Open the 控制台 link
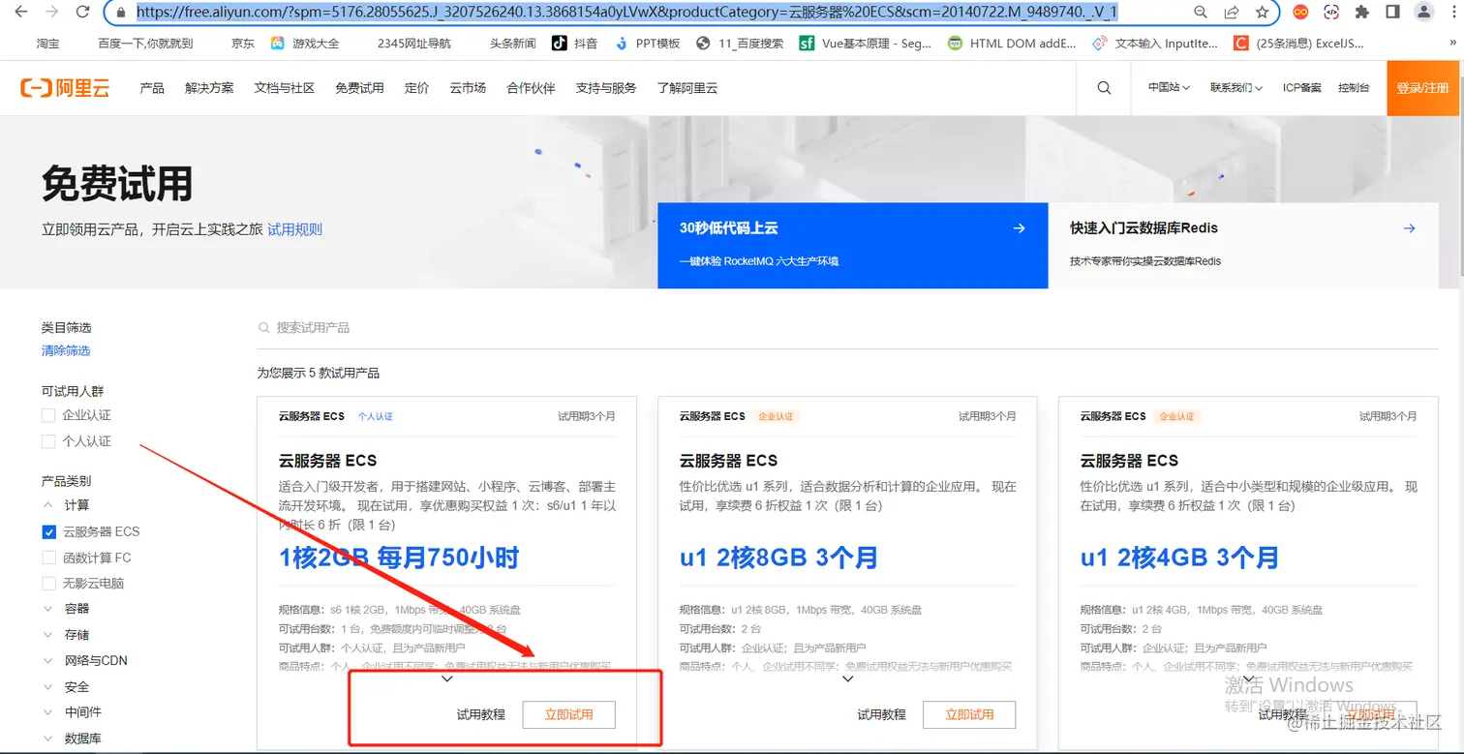Screen dimensions: 1464x754 click(x=1354, y=88)
